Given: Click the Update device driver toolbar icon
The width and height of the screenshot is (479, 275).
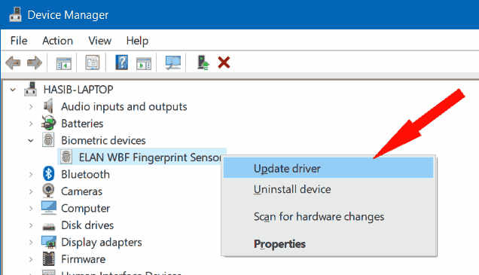Looking at the screenshot, I should click(x=203, y=63).
